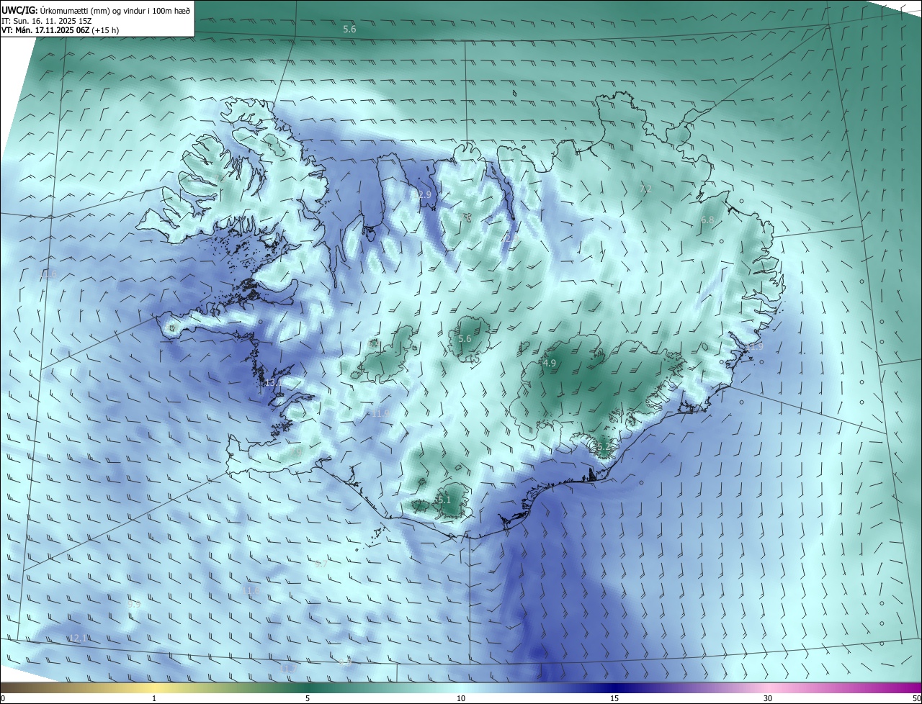
Task: Click the 1 tick label on the color scale
Action: 154,698
